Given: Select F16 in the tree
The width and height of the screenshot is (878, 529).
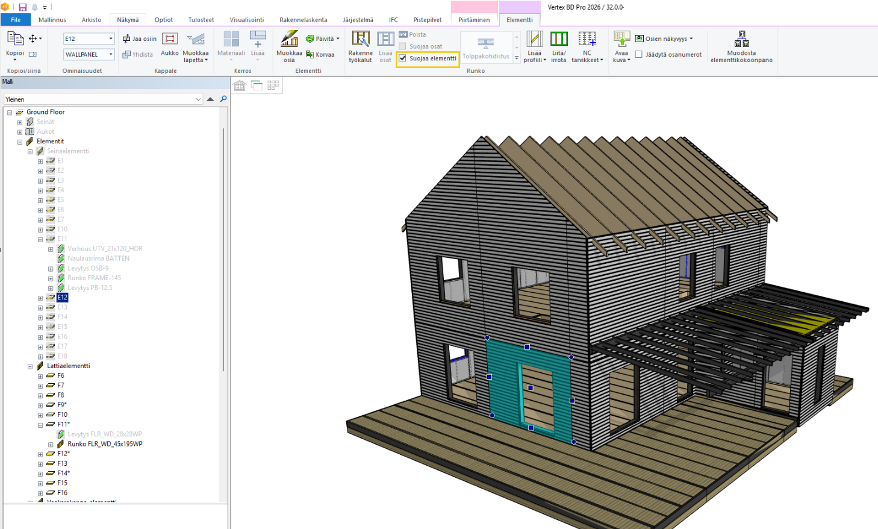Looking at the screenshot, I should 63,493.
